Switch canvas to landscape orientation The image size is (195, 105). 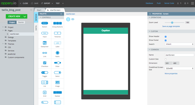(x=73, y=19)
